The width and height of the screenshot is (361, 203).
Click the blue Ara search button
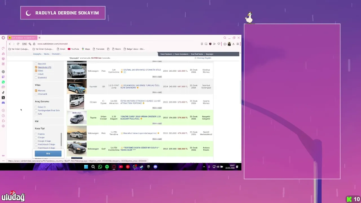(x=48, y=154)
